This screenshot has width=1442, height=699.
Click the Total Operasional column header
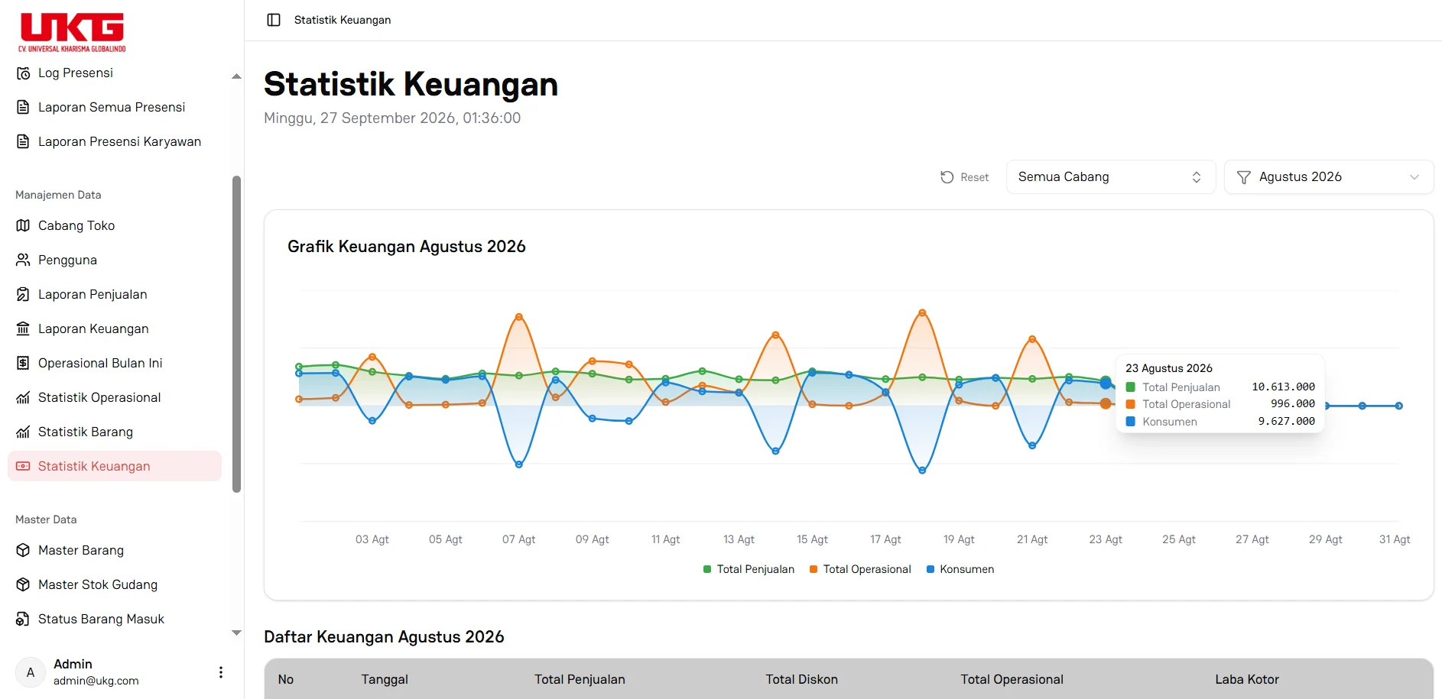1012,680
